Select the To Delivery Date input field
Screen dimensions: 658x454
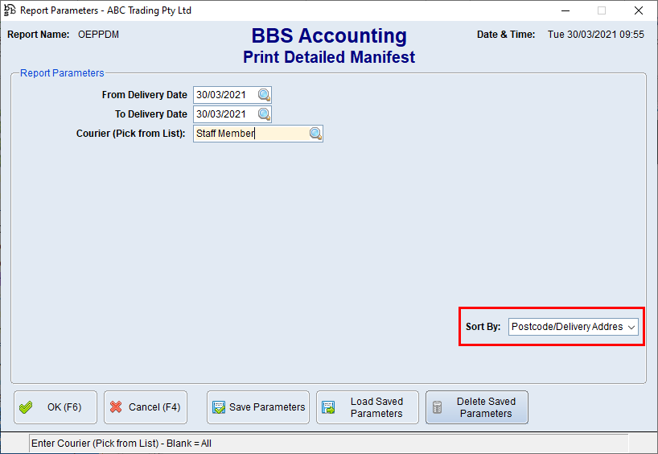(x=224, y=114)
